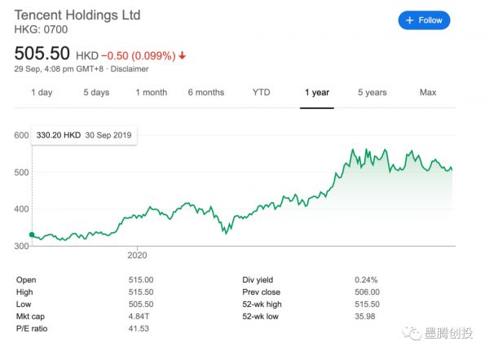Click the HKG: 0700 ticker text
The width and height of the screenshot is (489, 355).
tap(42, 30)
